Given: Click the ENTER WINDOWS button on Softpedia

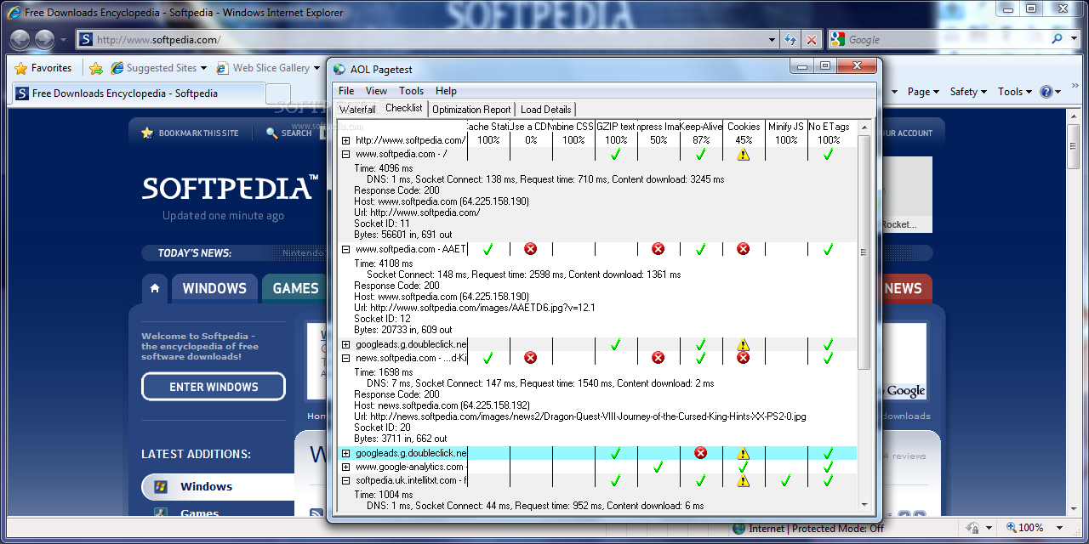Looking at the screenshot, I should (x=214, y=387).
